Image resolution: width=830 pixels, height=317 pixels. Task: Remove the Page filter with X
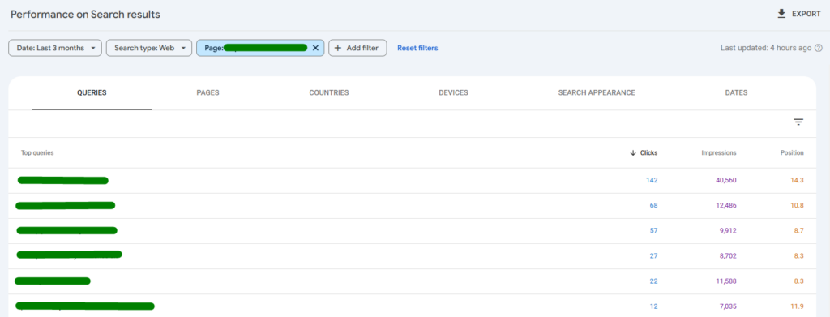coord(315,48)
